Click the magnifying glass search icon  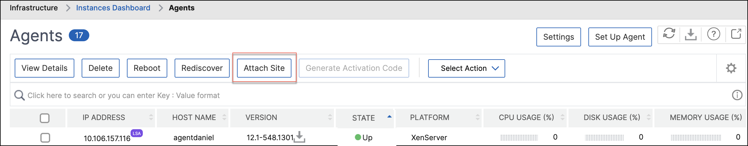tap(20, 95)
